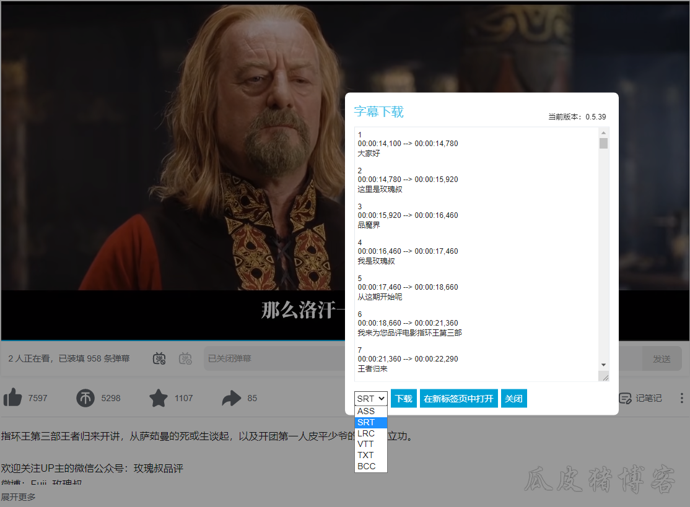Click subtitle line 品魔界
The height and width of the screenshot is (507, 690).
click(x=369, y=225)
